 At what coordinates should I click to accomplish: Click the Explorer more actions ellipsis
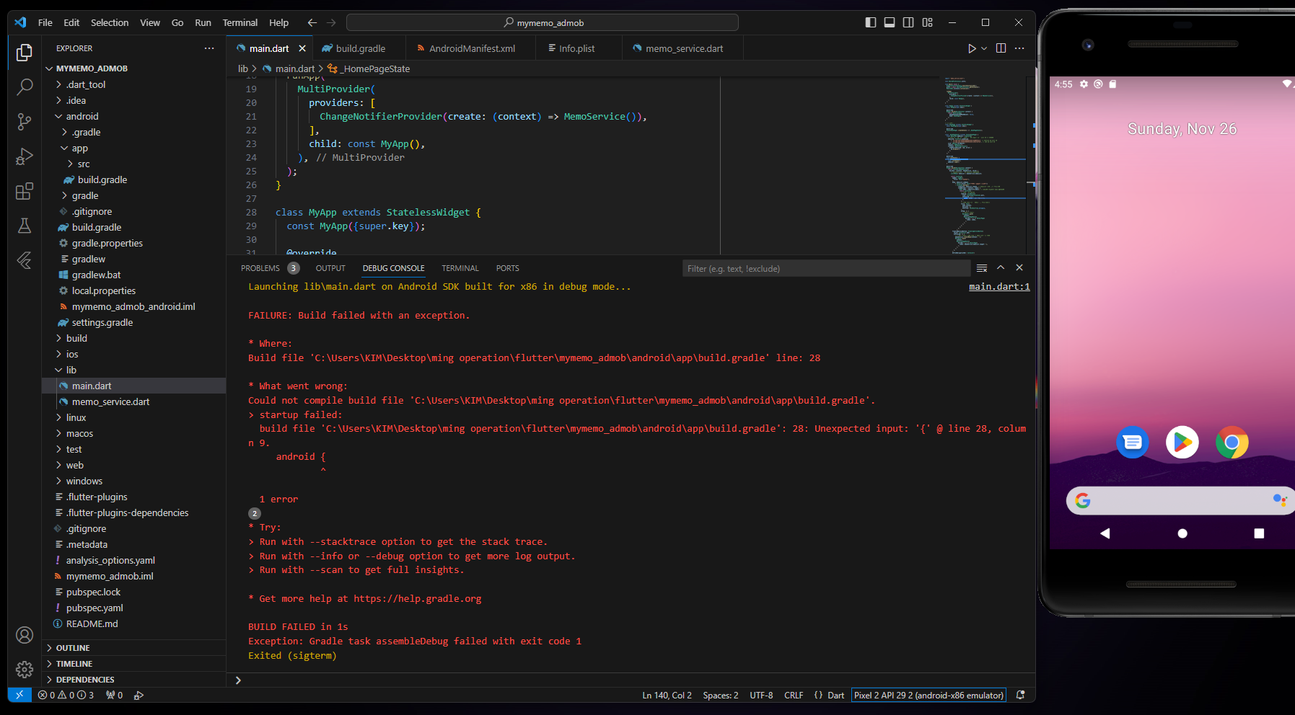tap(209, 48)
